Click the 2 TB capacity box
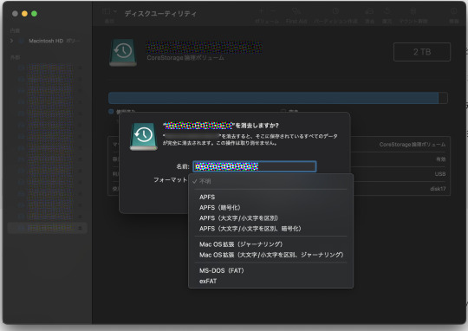The image size is (468, 331). click(422, 52)
